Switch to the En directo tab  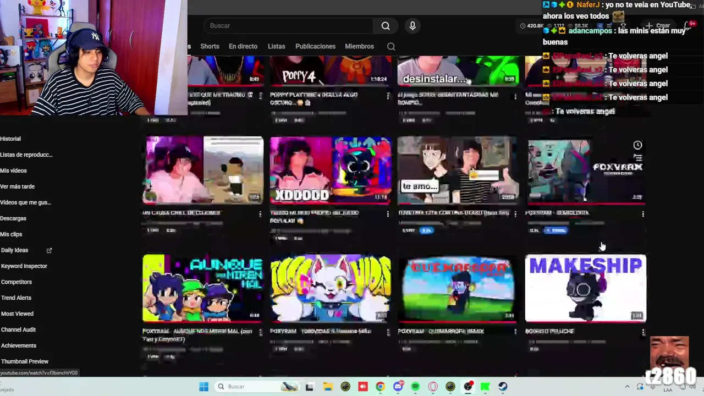tap(243, 47)
